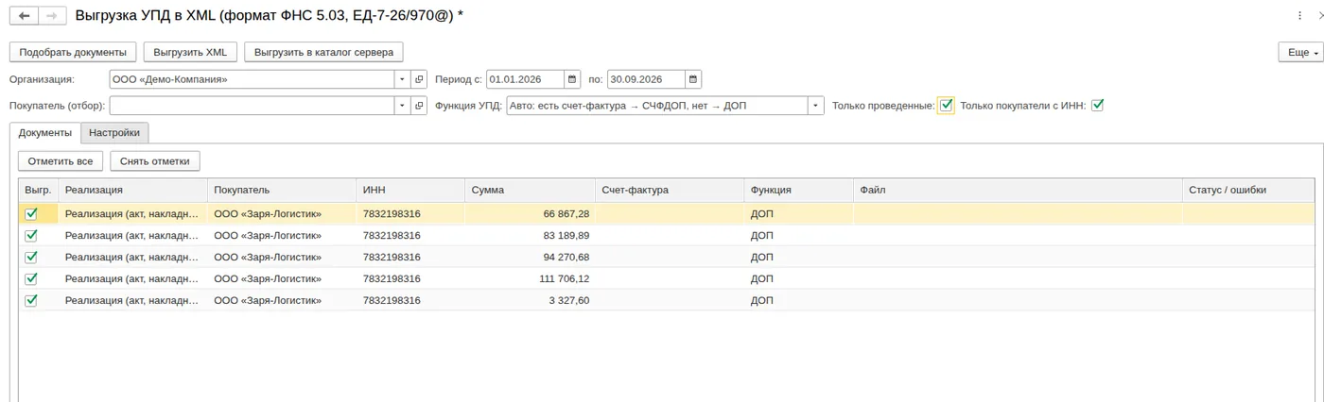This screenshot has height=402, width=1324.
Task: Uncheck export box for the 94 270,68 row
Action: point(31,257)
